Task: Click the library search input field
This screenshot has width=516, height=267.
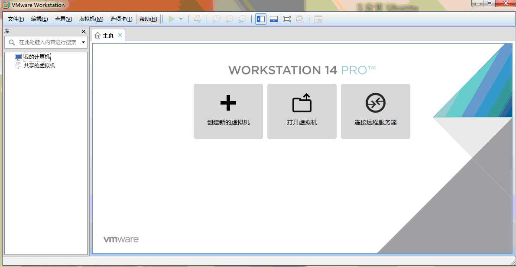Action: 48,42
